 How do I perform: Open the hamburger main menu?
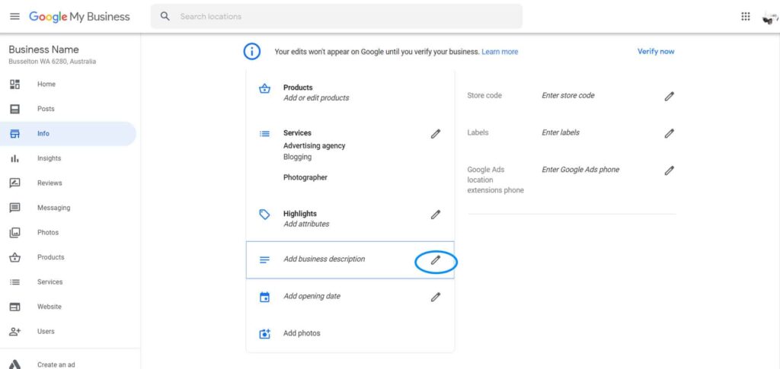click(x=15, y=17)
